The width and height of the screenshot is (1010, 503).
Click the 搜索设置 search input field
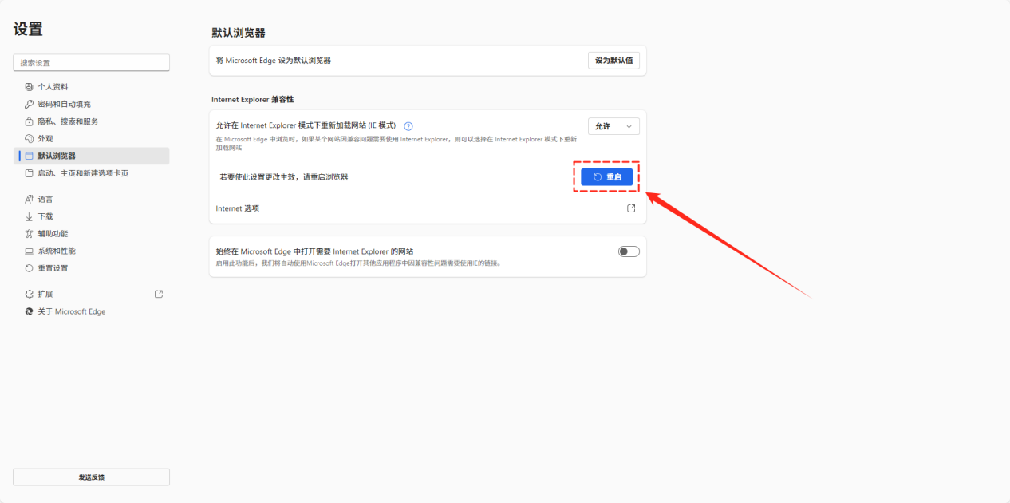coord(91,62)
